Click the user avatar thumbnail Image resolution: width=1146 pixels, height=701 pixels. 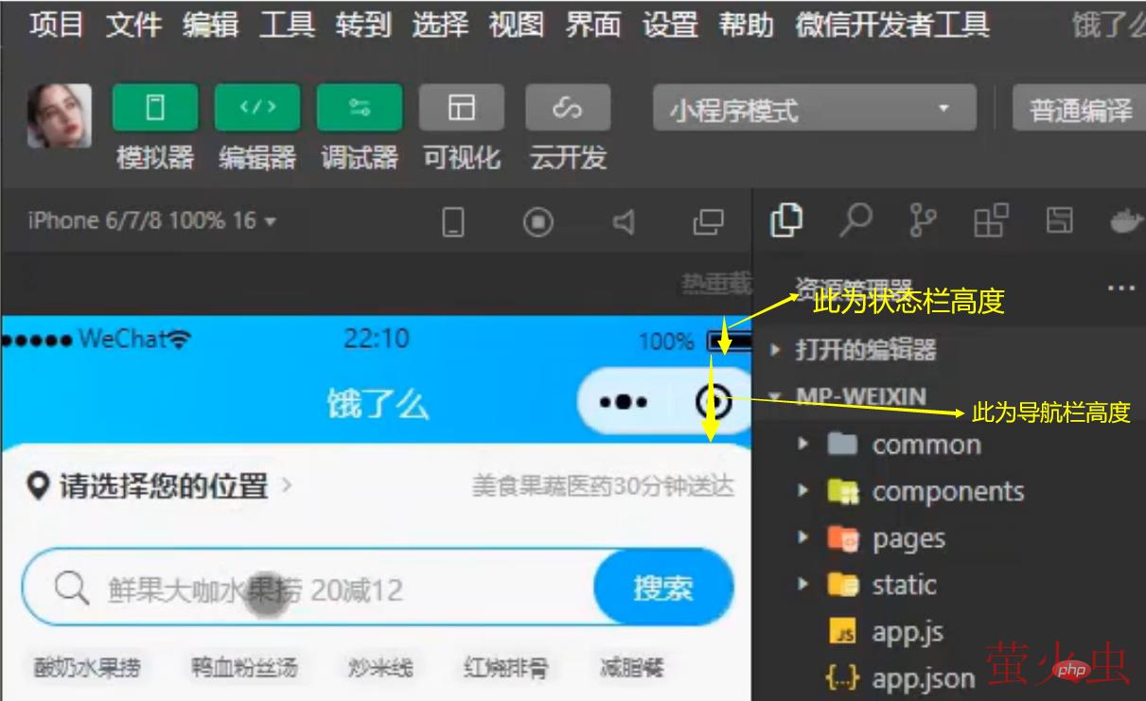pos(60,115)
